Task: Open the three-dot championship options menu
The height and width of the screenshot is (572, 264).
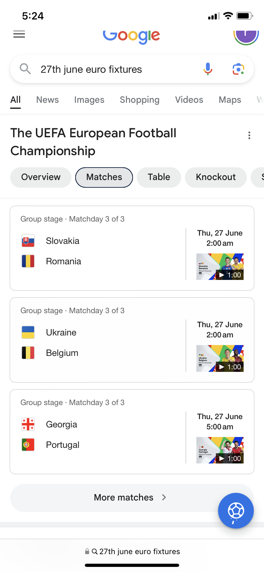Action: coord(249,136)
